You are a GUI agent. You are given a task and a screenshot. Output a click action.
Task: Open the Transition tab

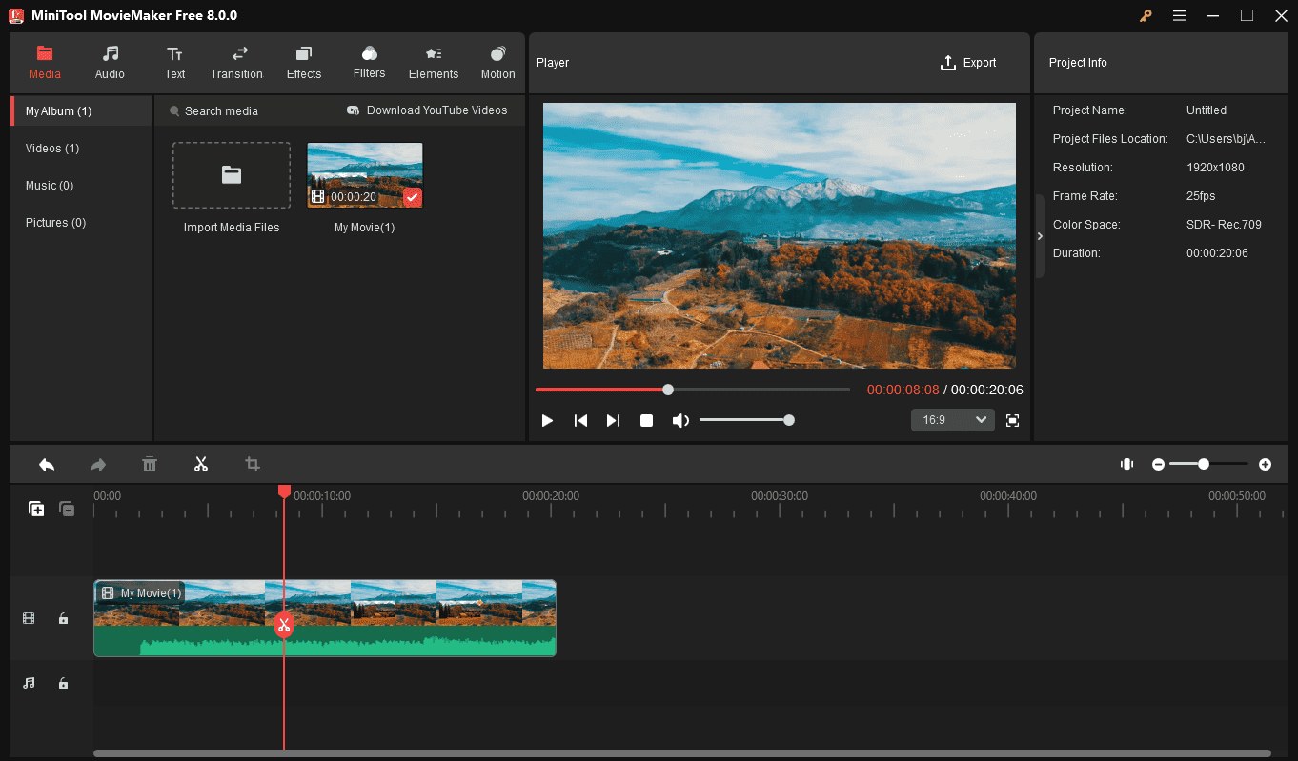236,63
